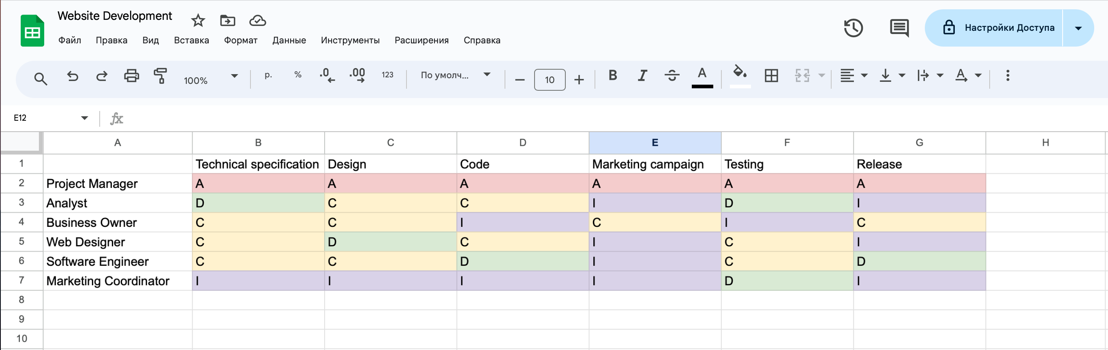Select the Business Owner cell

pos(118,222)
